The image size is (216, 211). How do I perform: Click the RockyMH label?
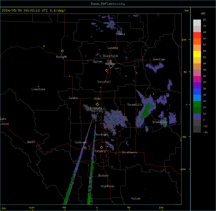coord(61,57)
